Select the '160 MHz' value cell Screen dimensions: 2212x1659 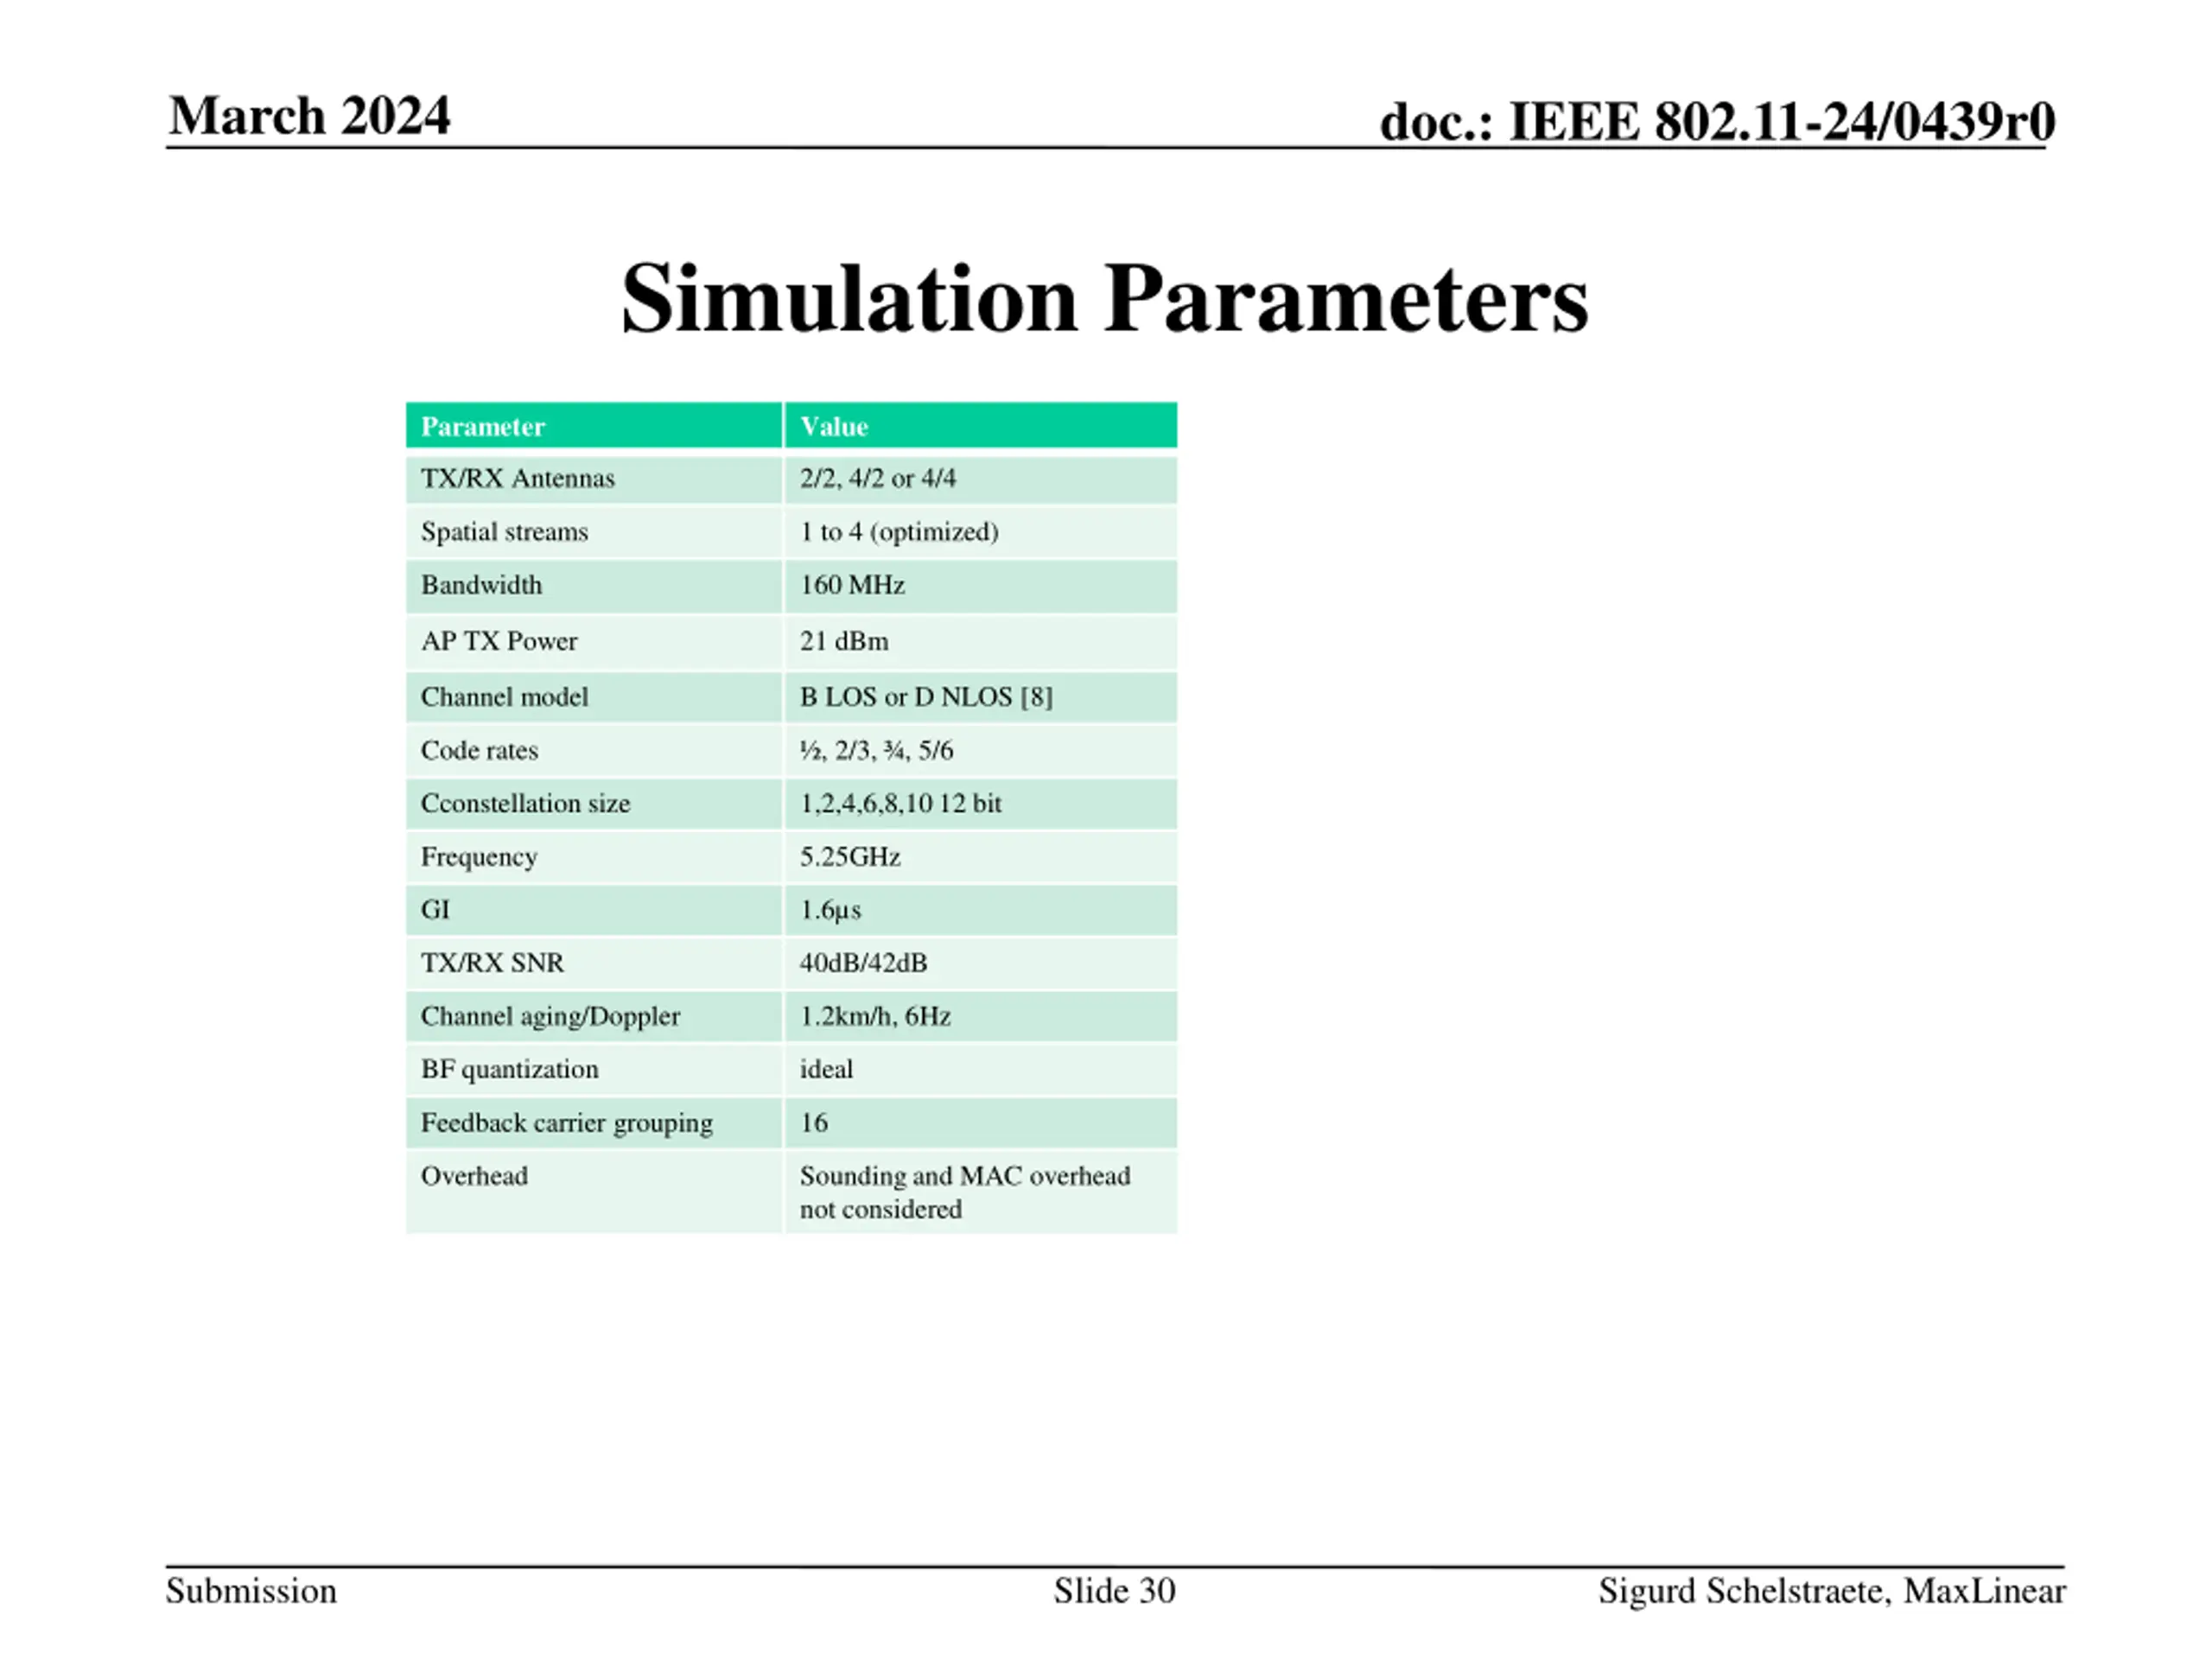pyautogui.click(x=981, y=585)
